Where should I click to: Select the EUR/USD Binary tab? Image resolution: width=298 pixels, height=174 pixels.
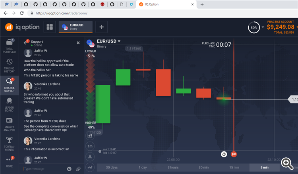[75, 27]
